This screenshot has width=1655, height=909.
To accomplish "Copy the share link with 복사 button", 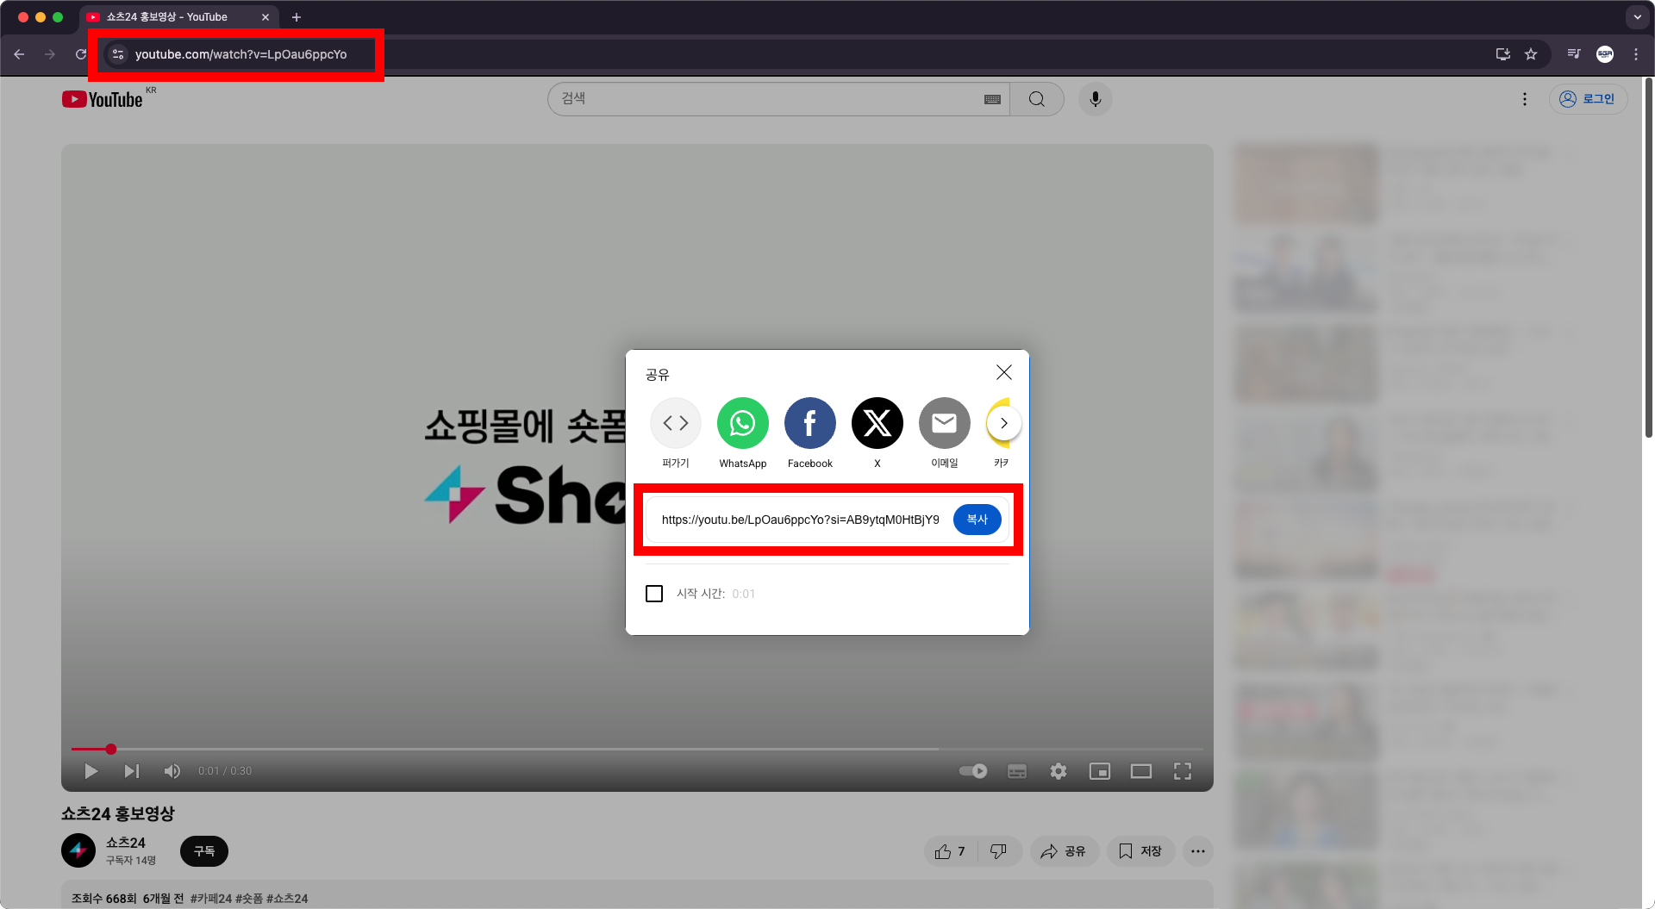I will point(977,520).
